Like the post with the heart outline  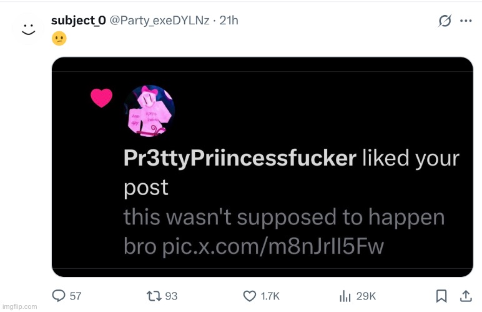(250, 295)
